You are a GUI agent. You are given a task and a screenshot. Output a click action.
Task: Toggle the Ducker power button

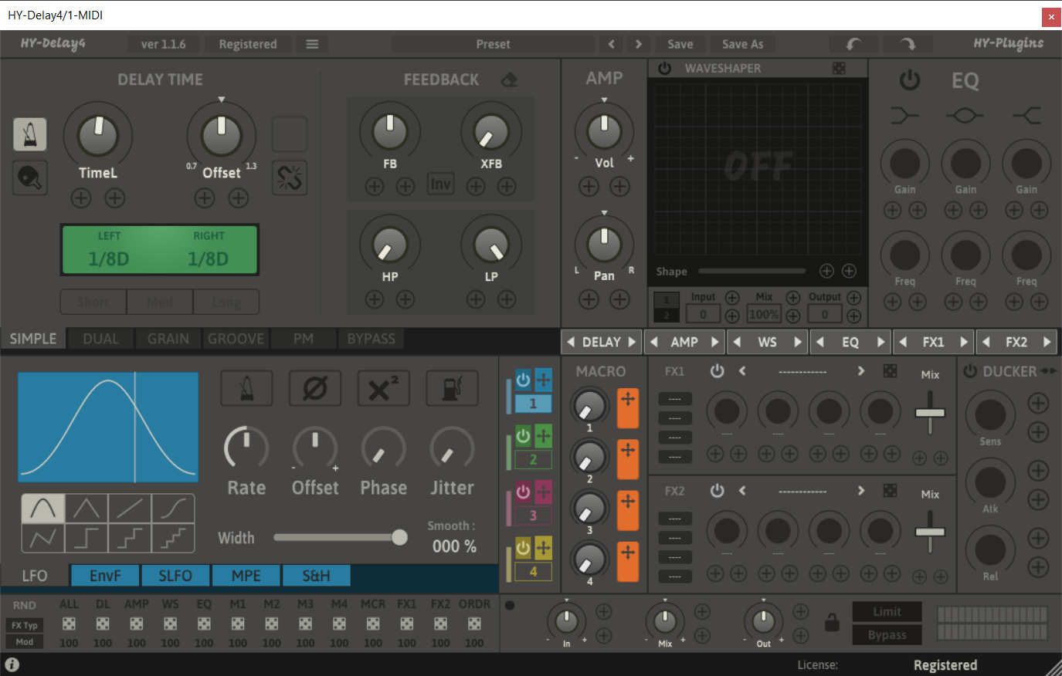point(970,371)
